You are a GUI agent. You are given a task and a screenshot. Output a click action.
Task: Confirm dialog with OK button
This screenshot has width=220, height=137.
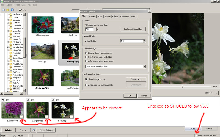pyautogui.click(x=130, y=95)
